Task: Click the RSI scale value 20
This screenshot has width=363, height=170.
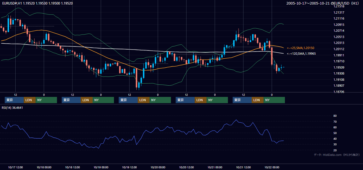Action: pos(335,150)
